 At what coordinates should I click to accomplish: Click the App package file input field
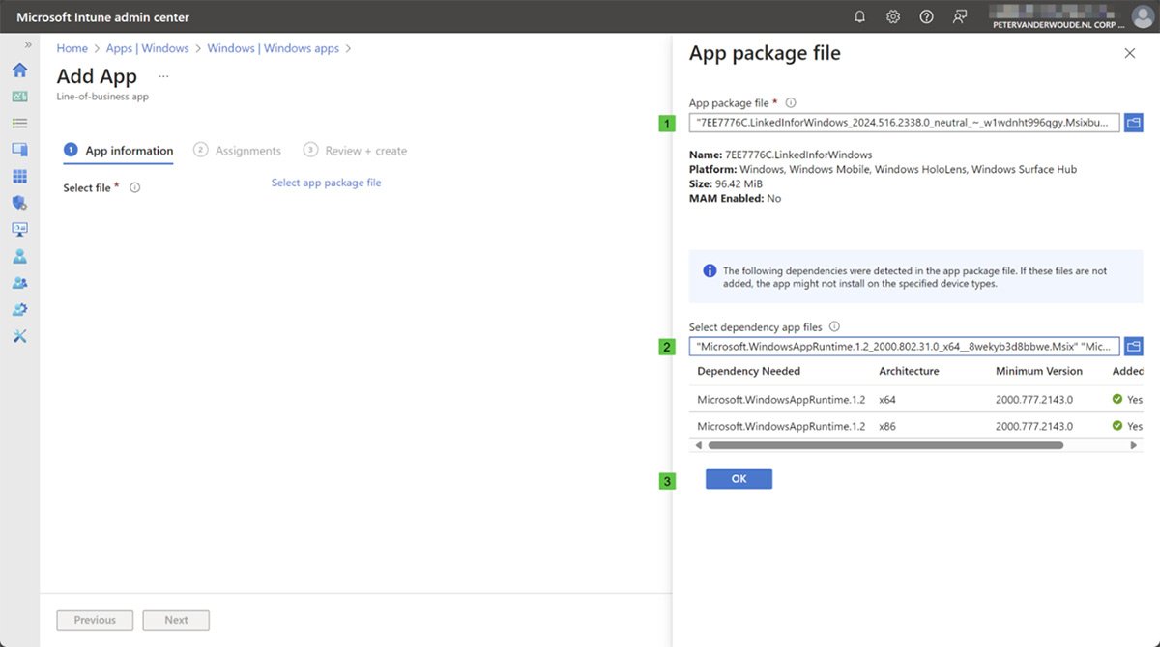(904, 123)
